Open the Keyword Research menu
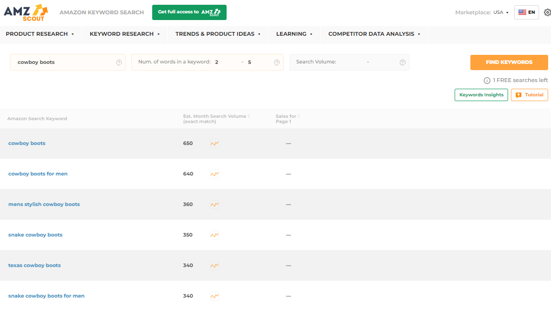Viewport: 551px width, 310px height. click(x=125, y=34)
